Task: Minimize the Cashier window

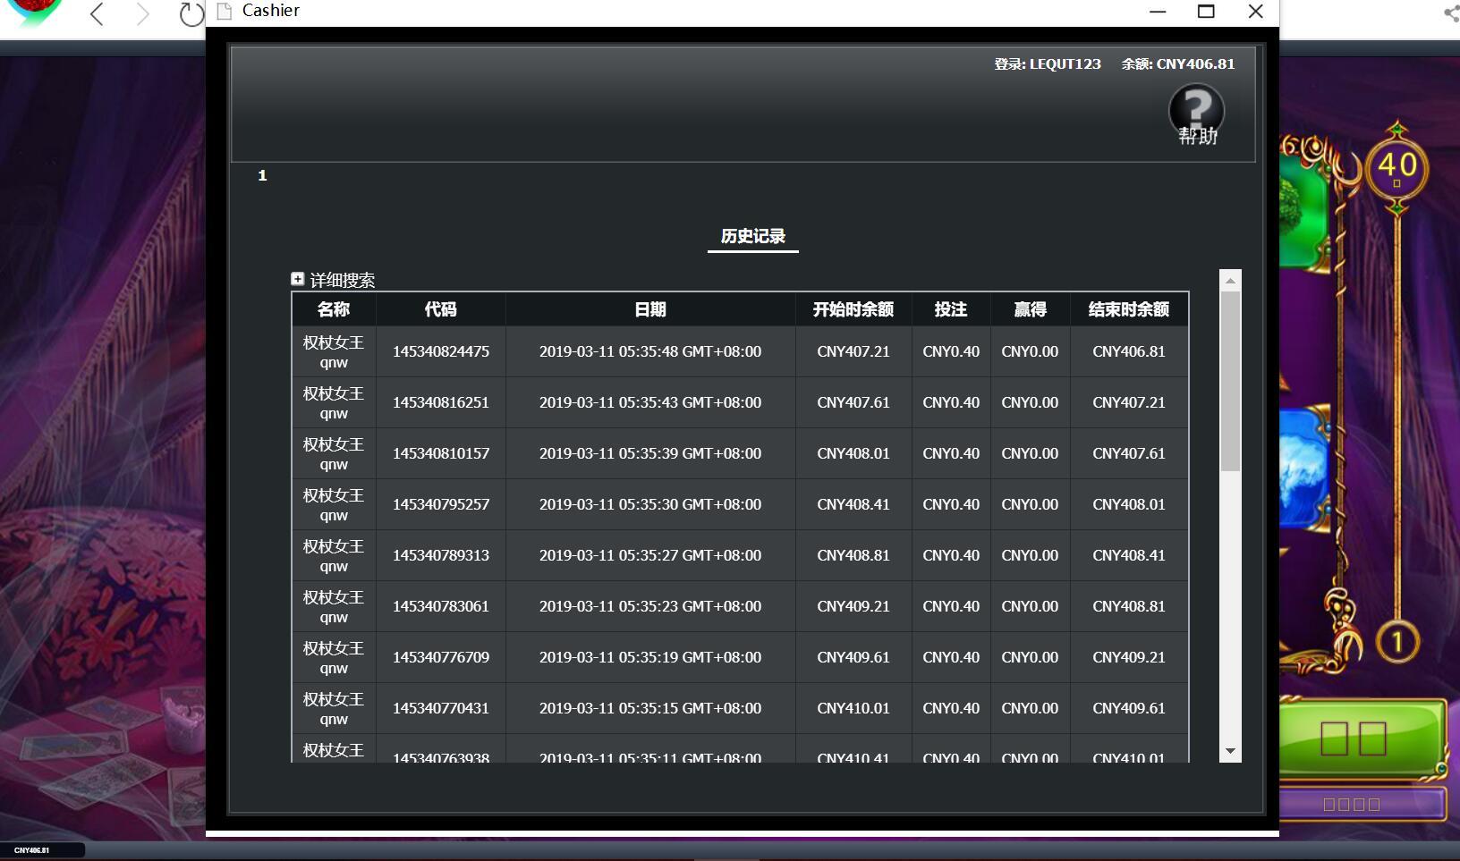Action: tap(1158, 12)
